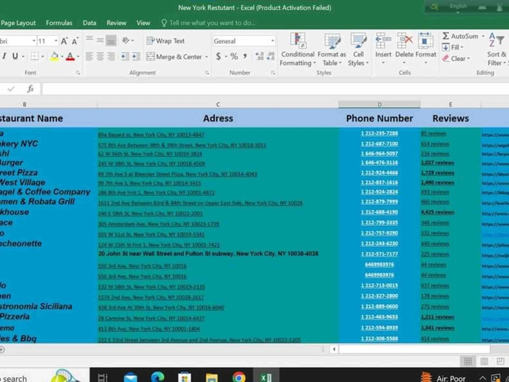This screenshot has width=509, height=382.
Task: Open phone link 1 212-235-7288
Action: [379, 133]
